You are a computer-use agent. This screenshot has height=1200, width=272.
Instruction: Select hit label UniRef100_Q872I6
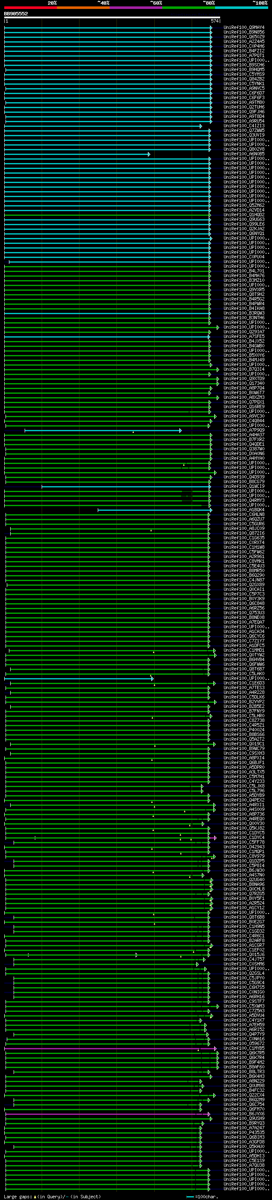(x=244, y=533)
